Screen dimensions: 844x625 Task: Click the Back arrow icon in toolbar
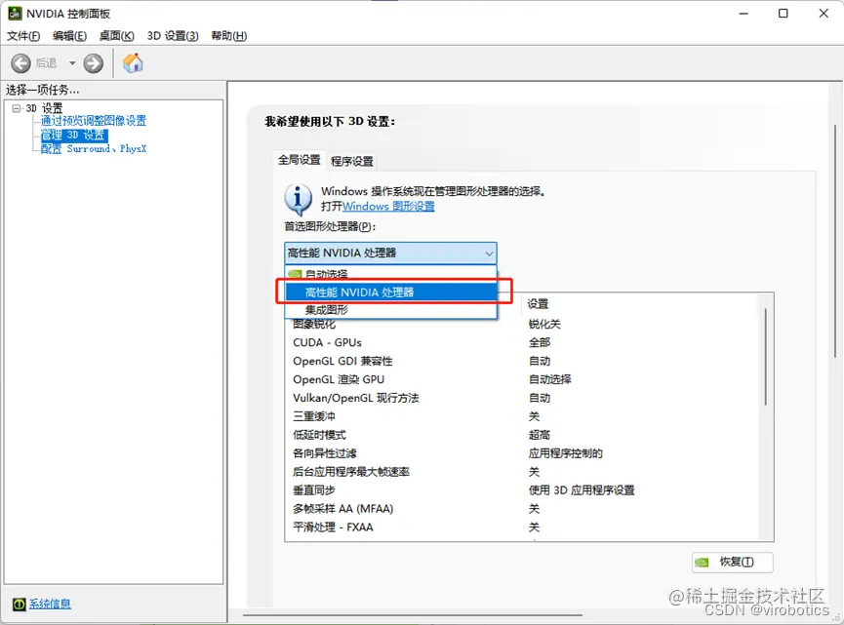coord(21,63)
